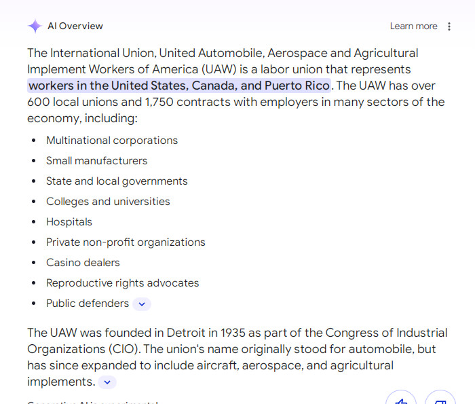Open the Learn more link
Image resolution: width=475 pixels, height=404 pixels.
pos(413,26)
